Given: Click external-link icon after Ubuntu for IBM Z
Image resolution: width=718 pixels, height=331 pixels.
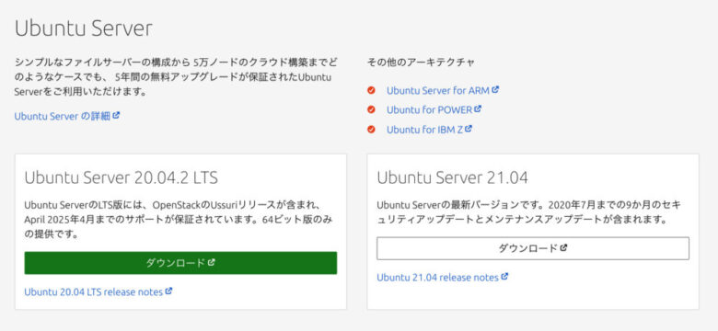Looking at the screenshot, I should 469,129.
